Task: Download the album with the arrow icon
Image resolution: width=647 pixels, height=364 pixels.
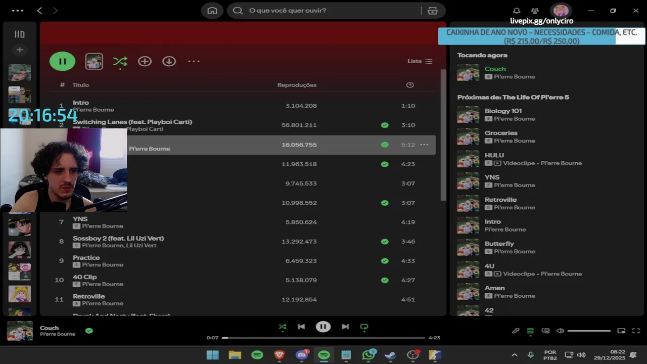Action: point(169,61)
